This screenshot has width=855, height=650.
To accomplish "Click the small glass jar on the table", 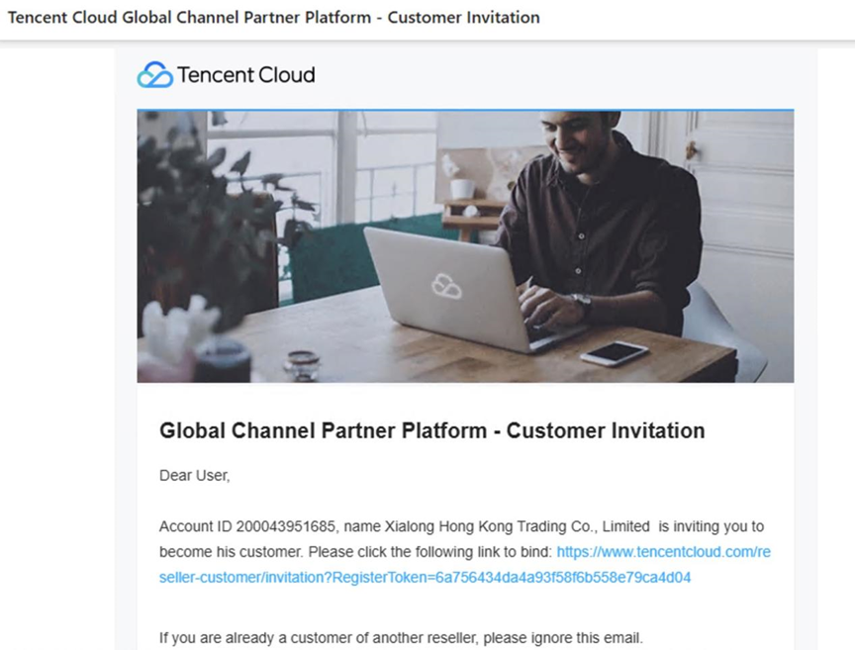I will coord(301,365).
